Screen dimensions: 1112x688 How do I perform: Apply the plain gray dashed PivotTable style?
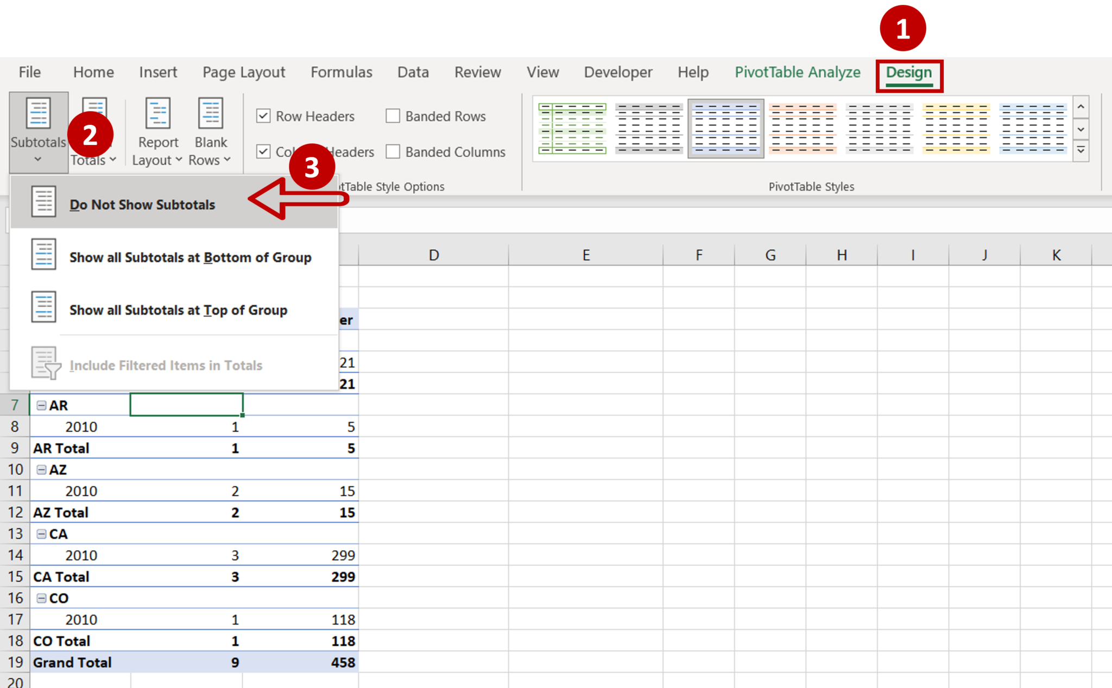879,129
